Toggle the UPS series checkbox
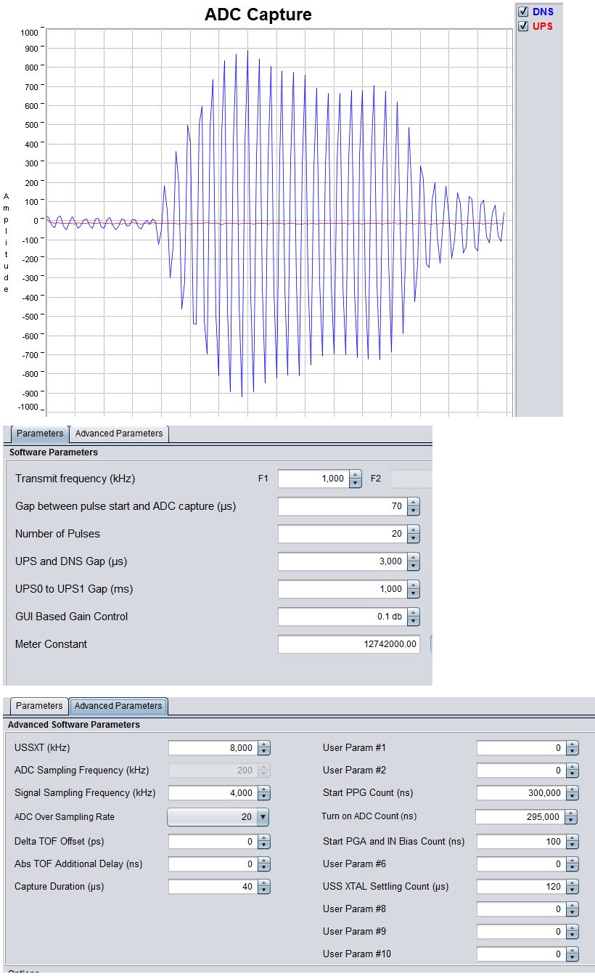The image size is (595, 979). (523, 26)
